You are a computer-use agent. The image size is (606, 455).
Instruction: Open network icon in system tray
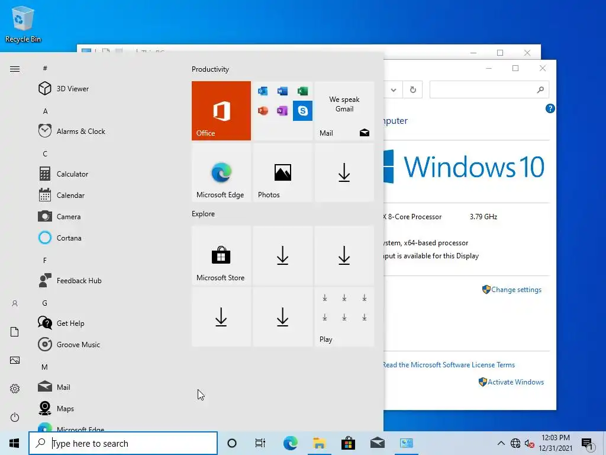[x=515, y=443]
